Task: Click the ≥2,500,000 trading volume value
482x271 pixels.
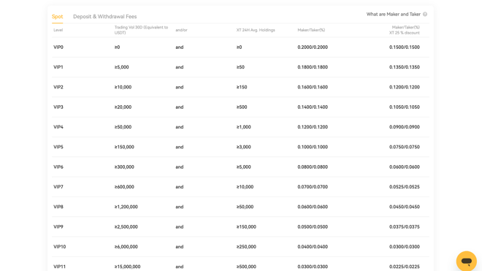Action: [x=126, y=226]
